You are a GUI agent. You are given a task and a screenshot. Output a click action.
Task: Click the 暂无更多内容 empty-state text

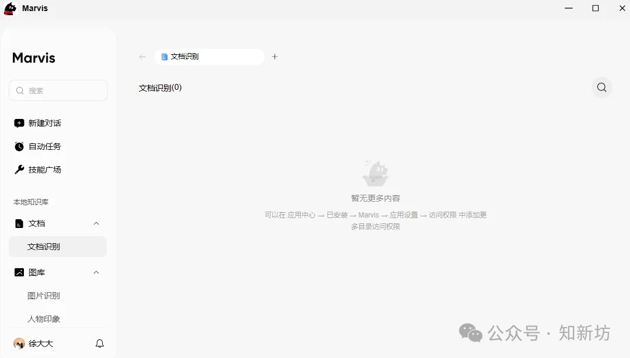tap(375, 198)
